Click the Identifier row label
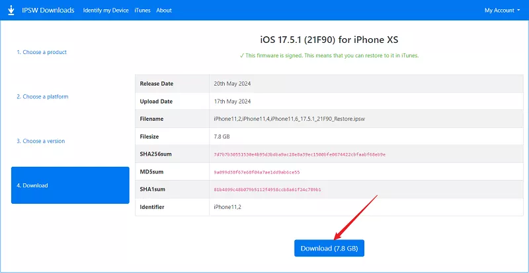 pyautogui.click(x=152, y=207)
